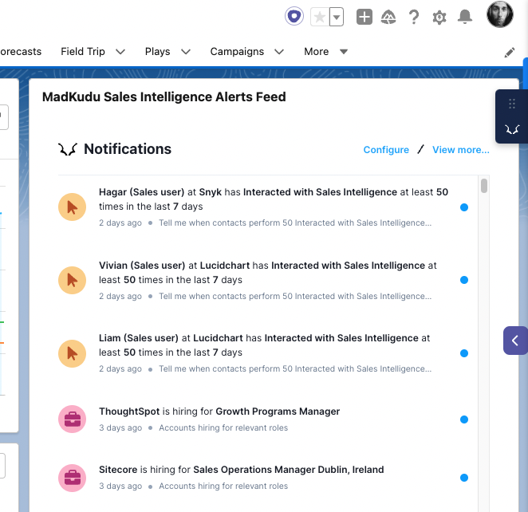This screenshot has height=512, width=528.
Task: Open the Setup gear icon
Action: pos(439,18)
